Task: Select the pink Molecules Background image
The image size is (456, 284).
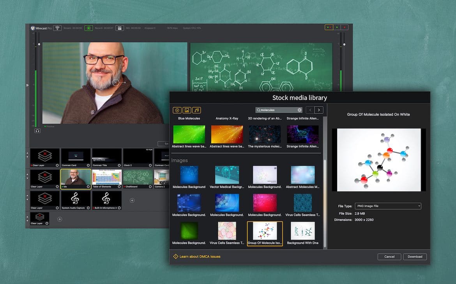Action: click(x=265, y=203)
